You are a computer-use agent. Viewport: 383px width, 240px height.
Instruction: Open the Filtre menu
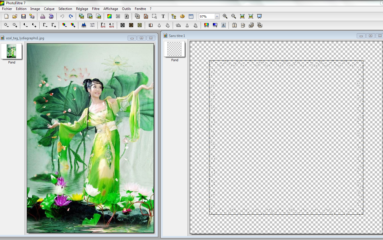tap(96, 9)
